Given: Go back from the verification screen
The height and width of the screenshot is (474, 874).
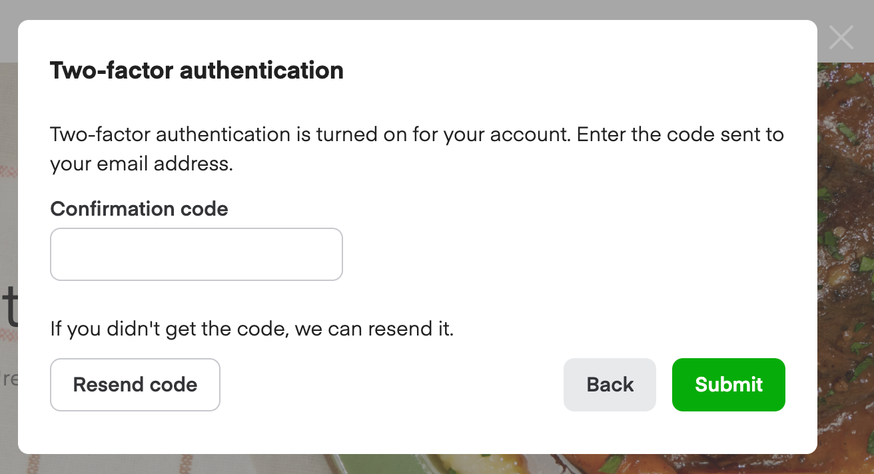Looking at the screenshot, I should (609, 384).
